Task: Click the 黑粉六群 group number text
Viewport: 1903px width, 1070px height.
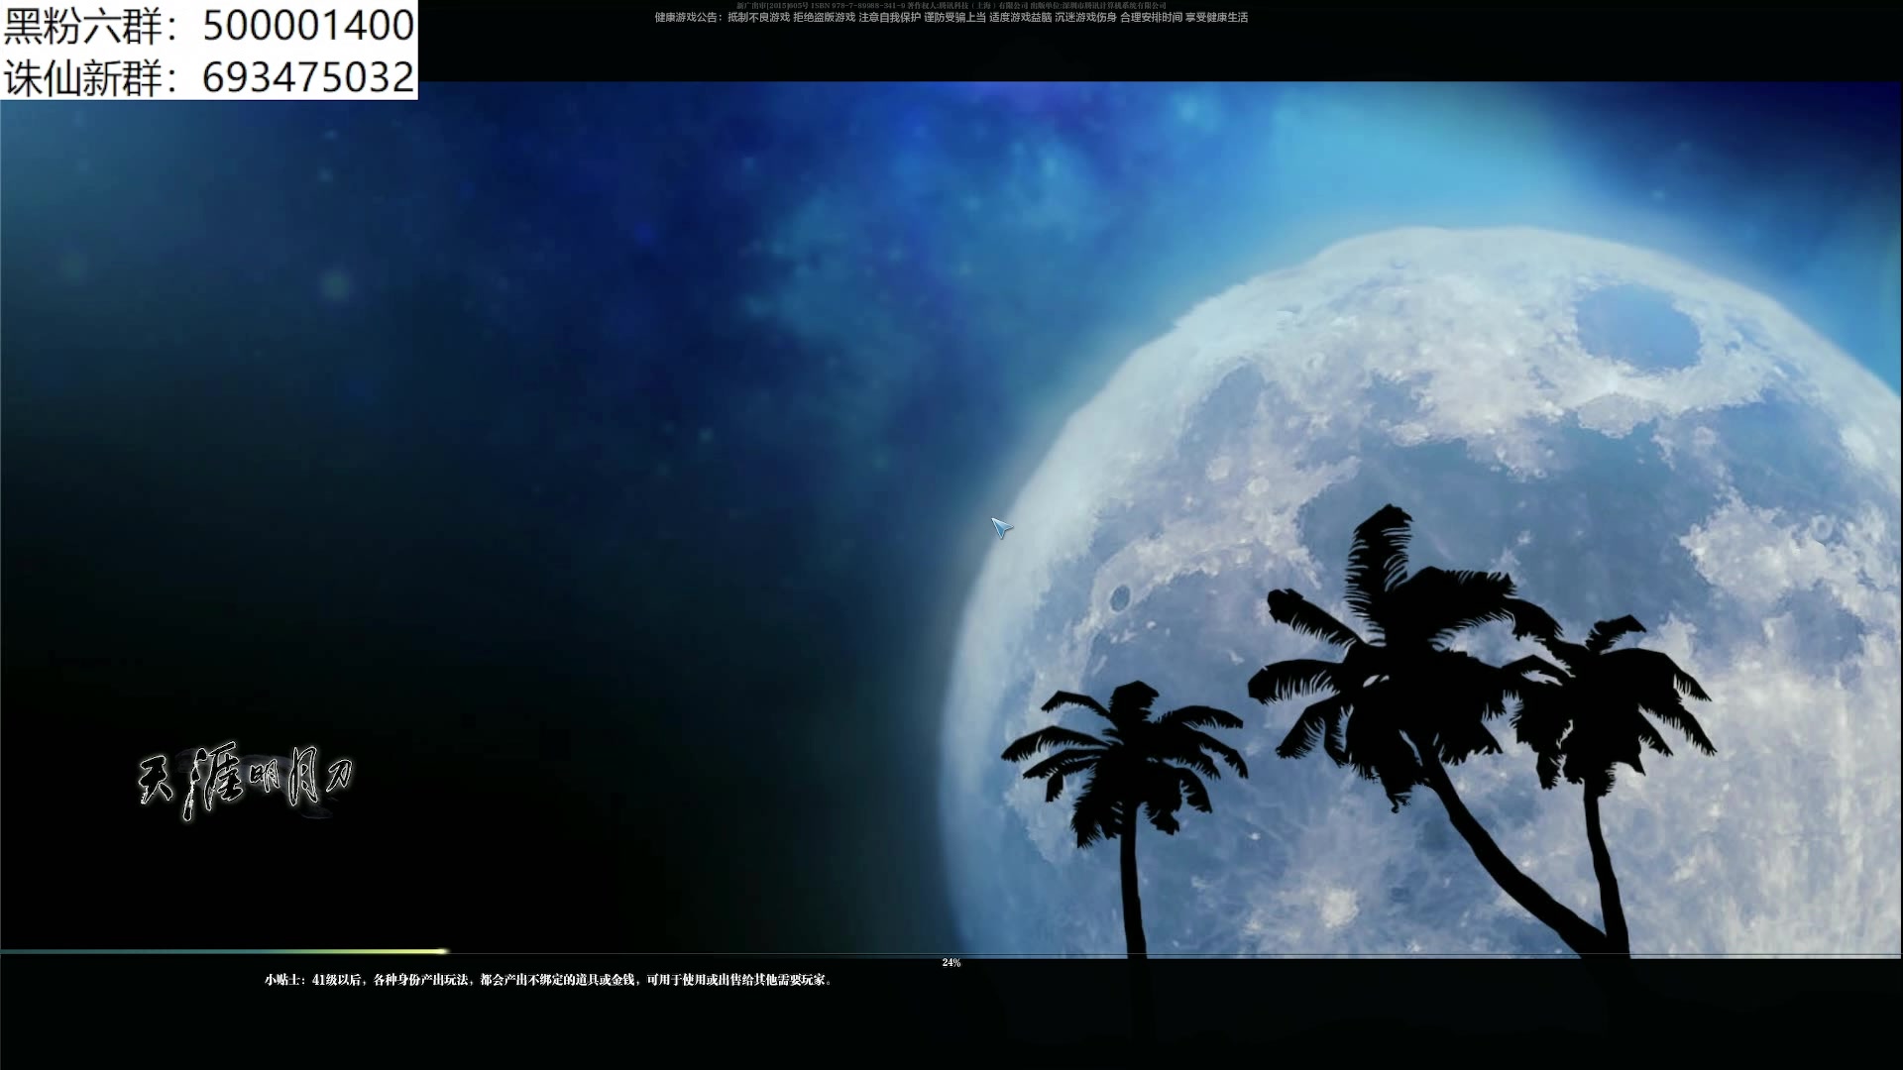Action: tap(81, 26)
